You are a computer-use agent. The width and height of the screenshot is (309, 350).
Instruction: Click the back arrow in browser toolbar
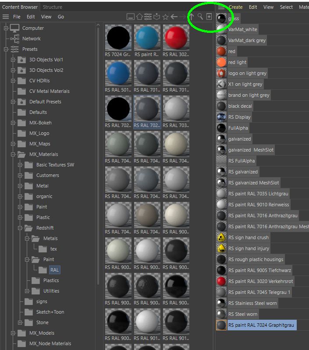click(x=174, y=17)
